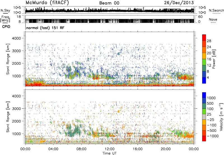Click the Slant Range label of power panel
Viewport: 224px width, 155px height.
(8, 59)
